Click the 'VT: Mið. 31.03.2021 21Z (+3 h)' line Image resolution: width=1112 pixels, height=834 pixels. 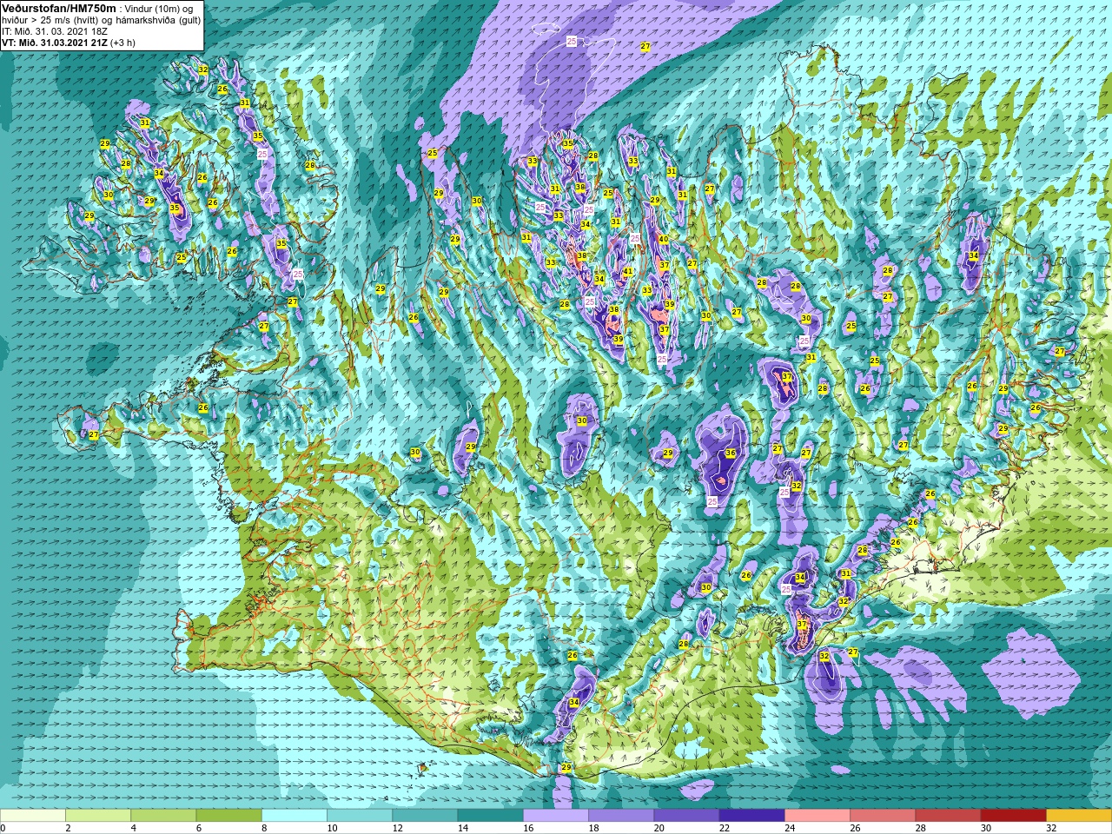pyautogui.click(x=69, y=43)
